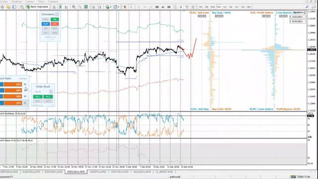Select the vertical line tool

[x=139, y=7]
